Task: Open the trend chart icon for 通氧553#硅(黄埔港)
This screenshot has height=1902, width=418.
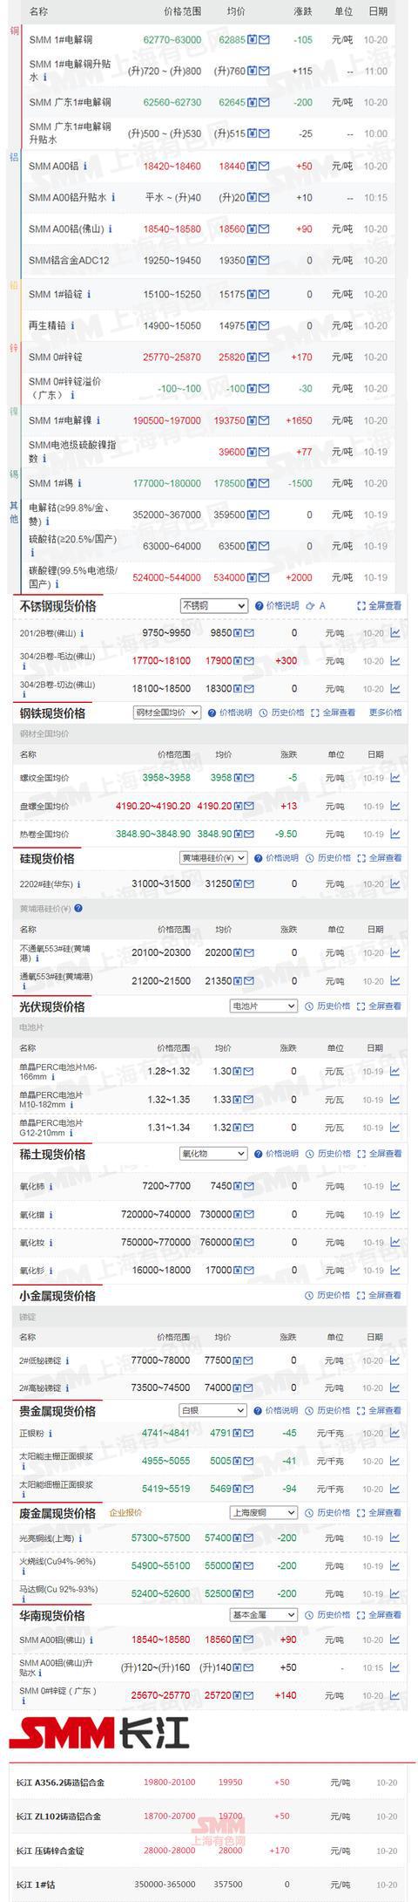Action: pyautogui.click(x=394, y=981)
